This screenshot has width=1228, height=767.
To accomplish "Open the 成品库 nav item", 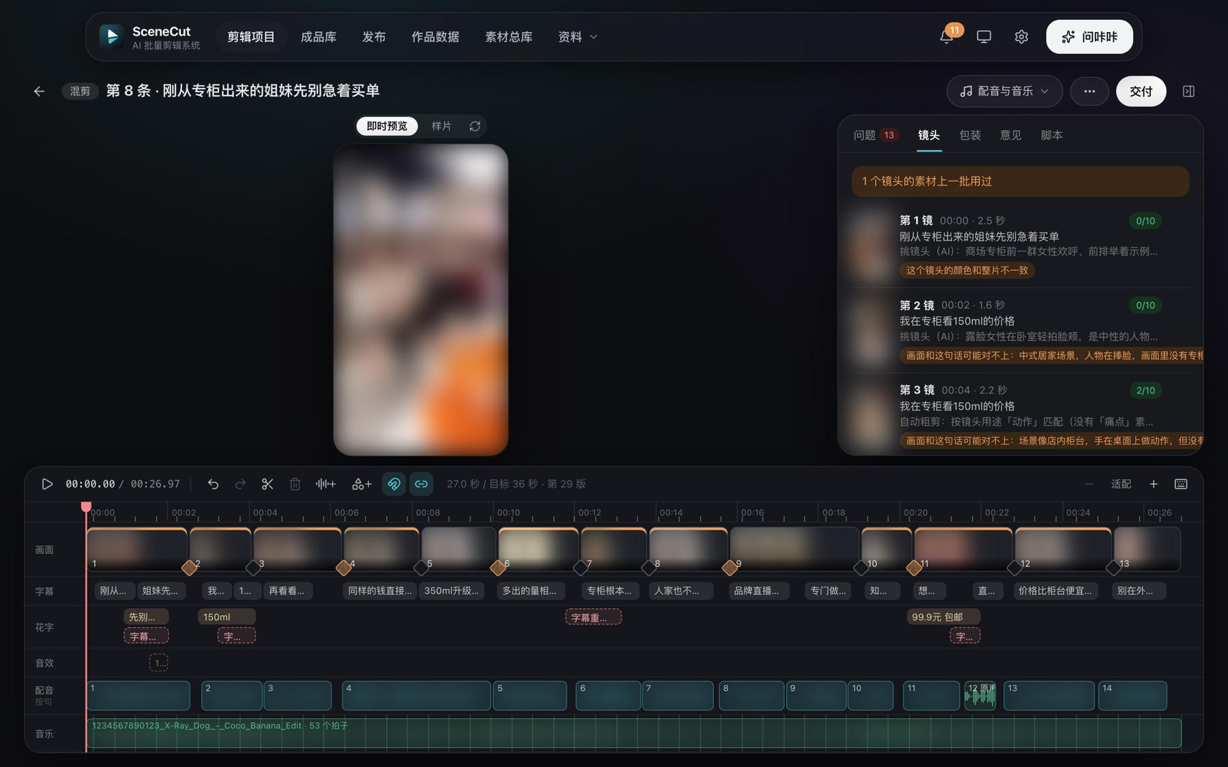I will click(x=319, y=37).
